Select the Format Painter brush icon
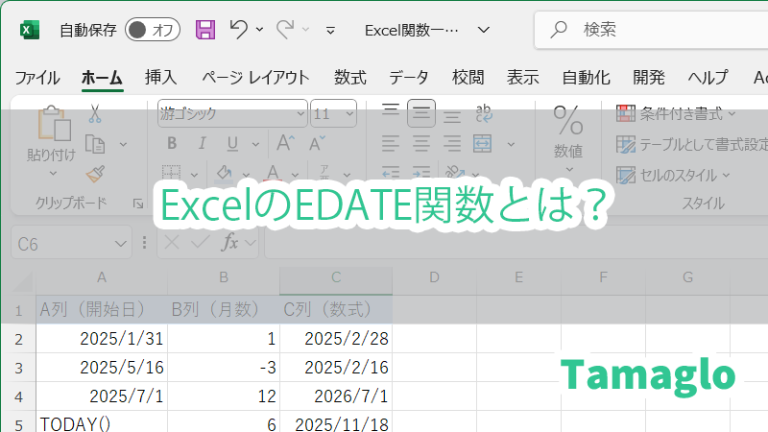The width and height of the screenshot is (768, 432). tap(94, 174)
